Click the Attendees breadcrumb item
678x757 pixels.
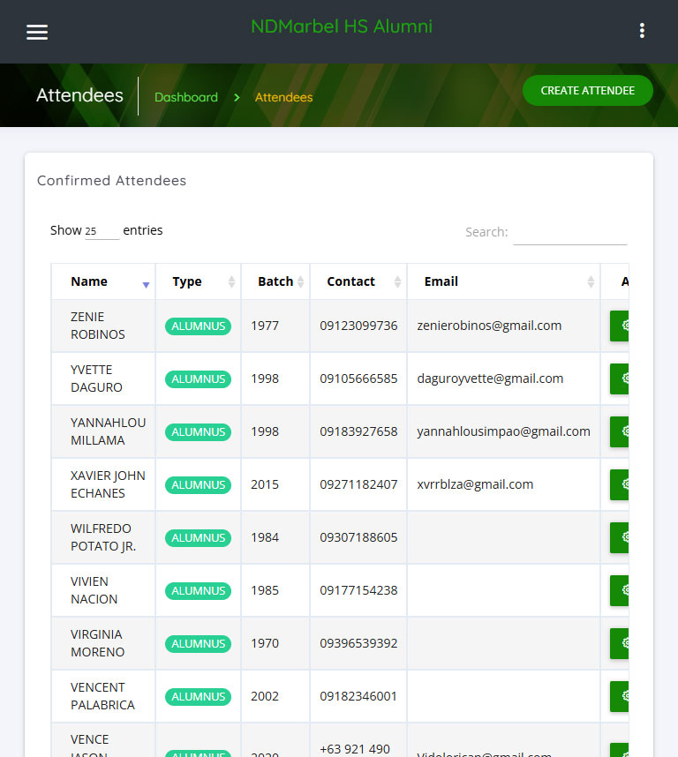pyautogui.click(x=283, y=97)
